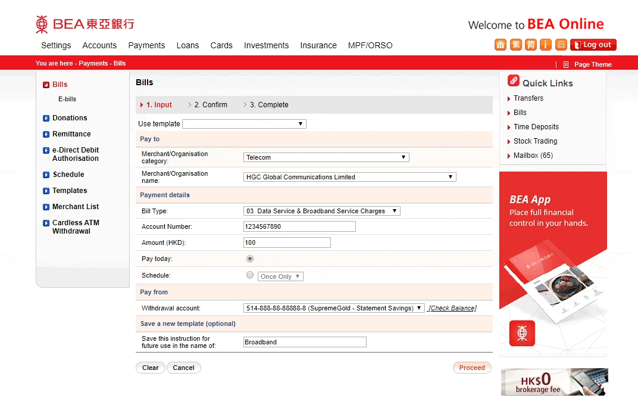Screen dimensions: 638x398
Task: Open the Accounts menu
Action: point(99,45)
